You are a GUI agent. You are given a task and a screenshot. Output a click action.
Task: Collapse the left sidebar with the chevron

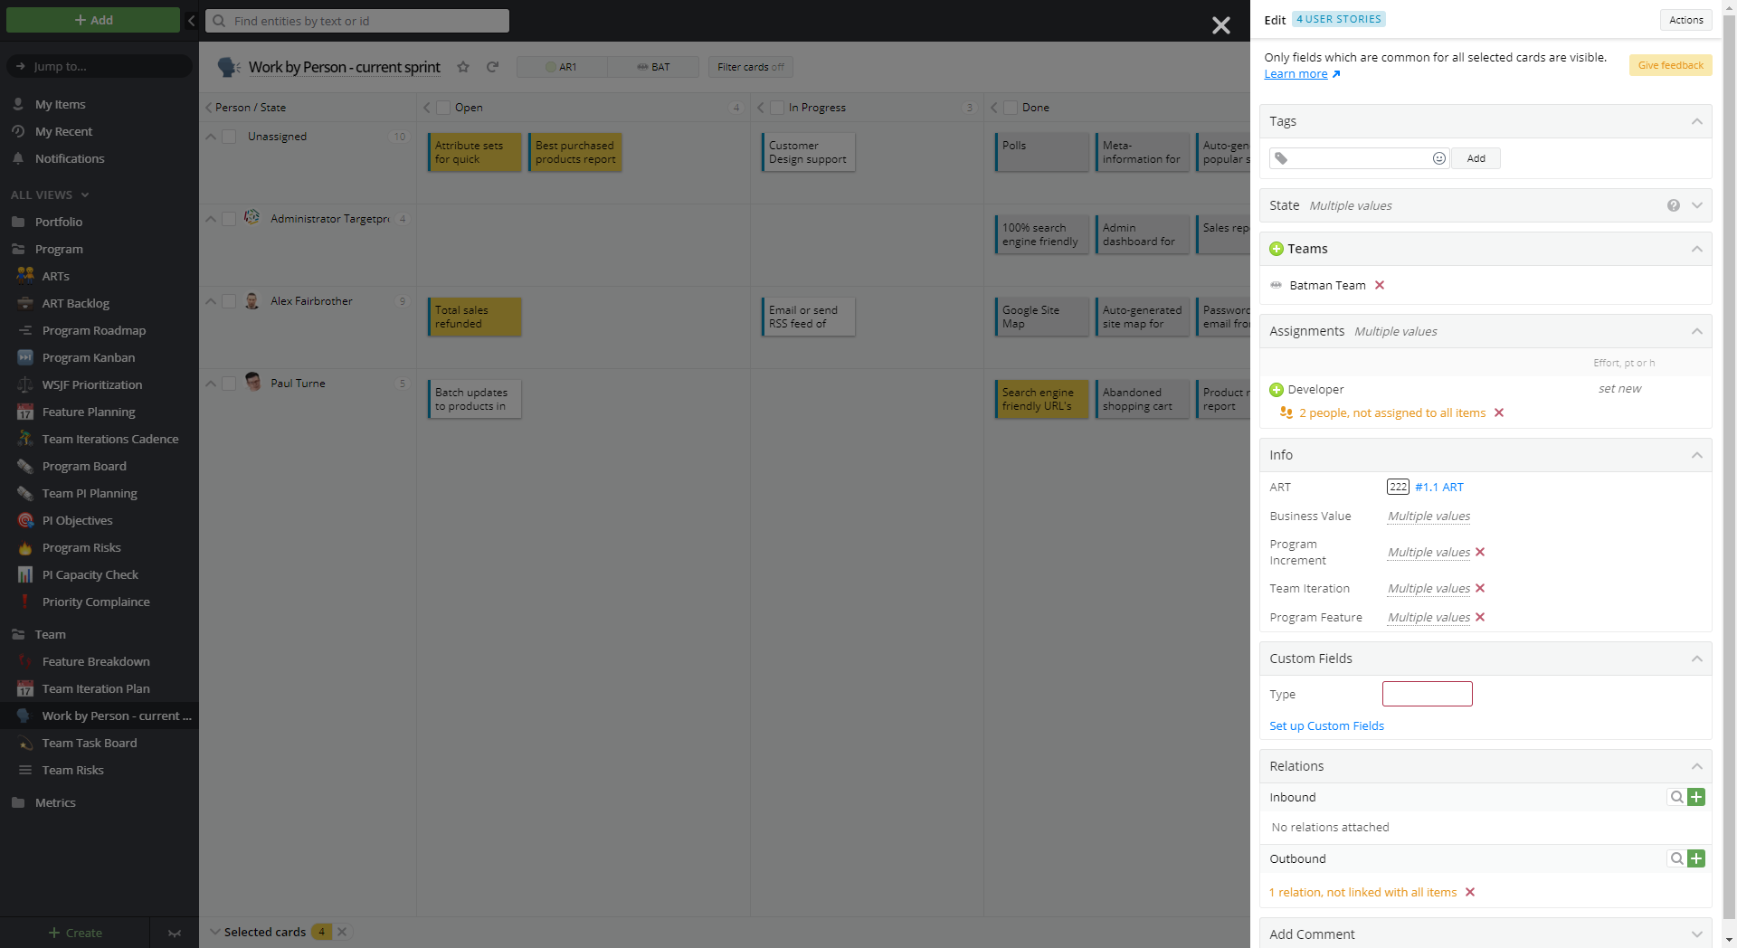(191, 21)
